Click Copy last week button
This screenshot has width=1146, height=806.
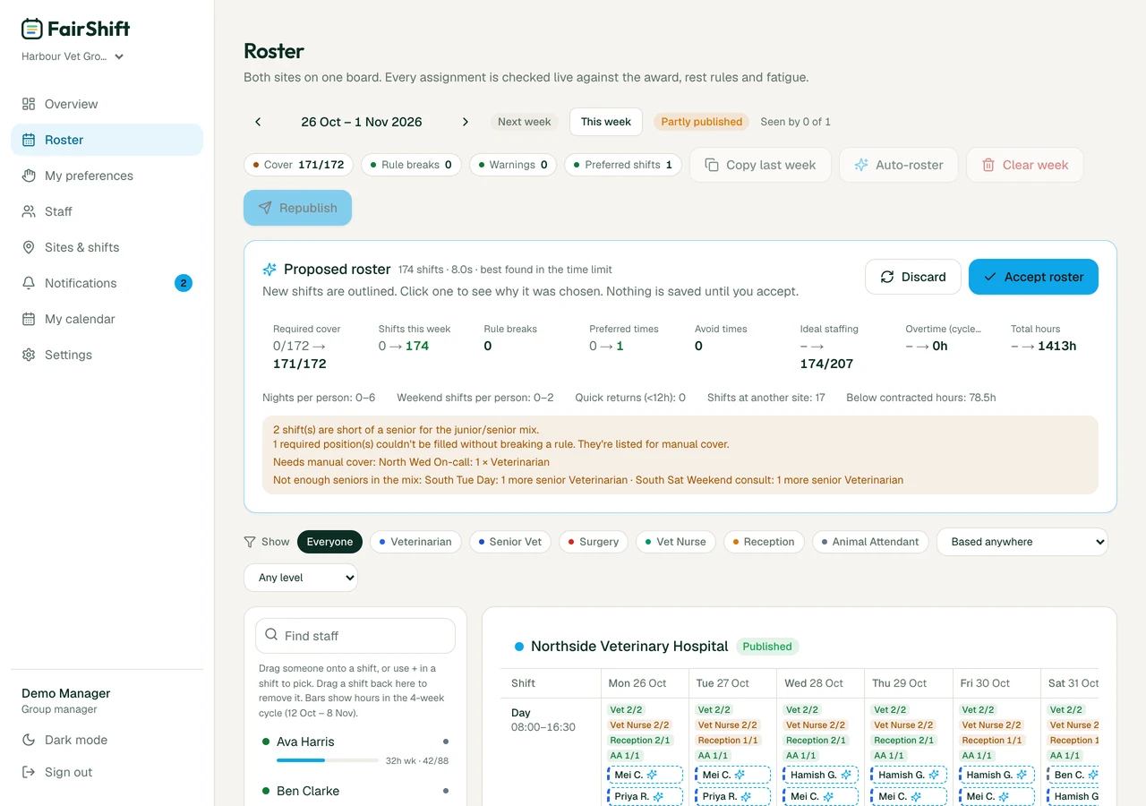[760, 165]
